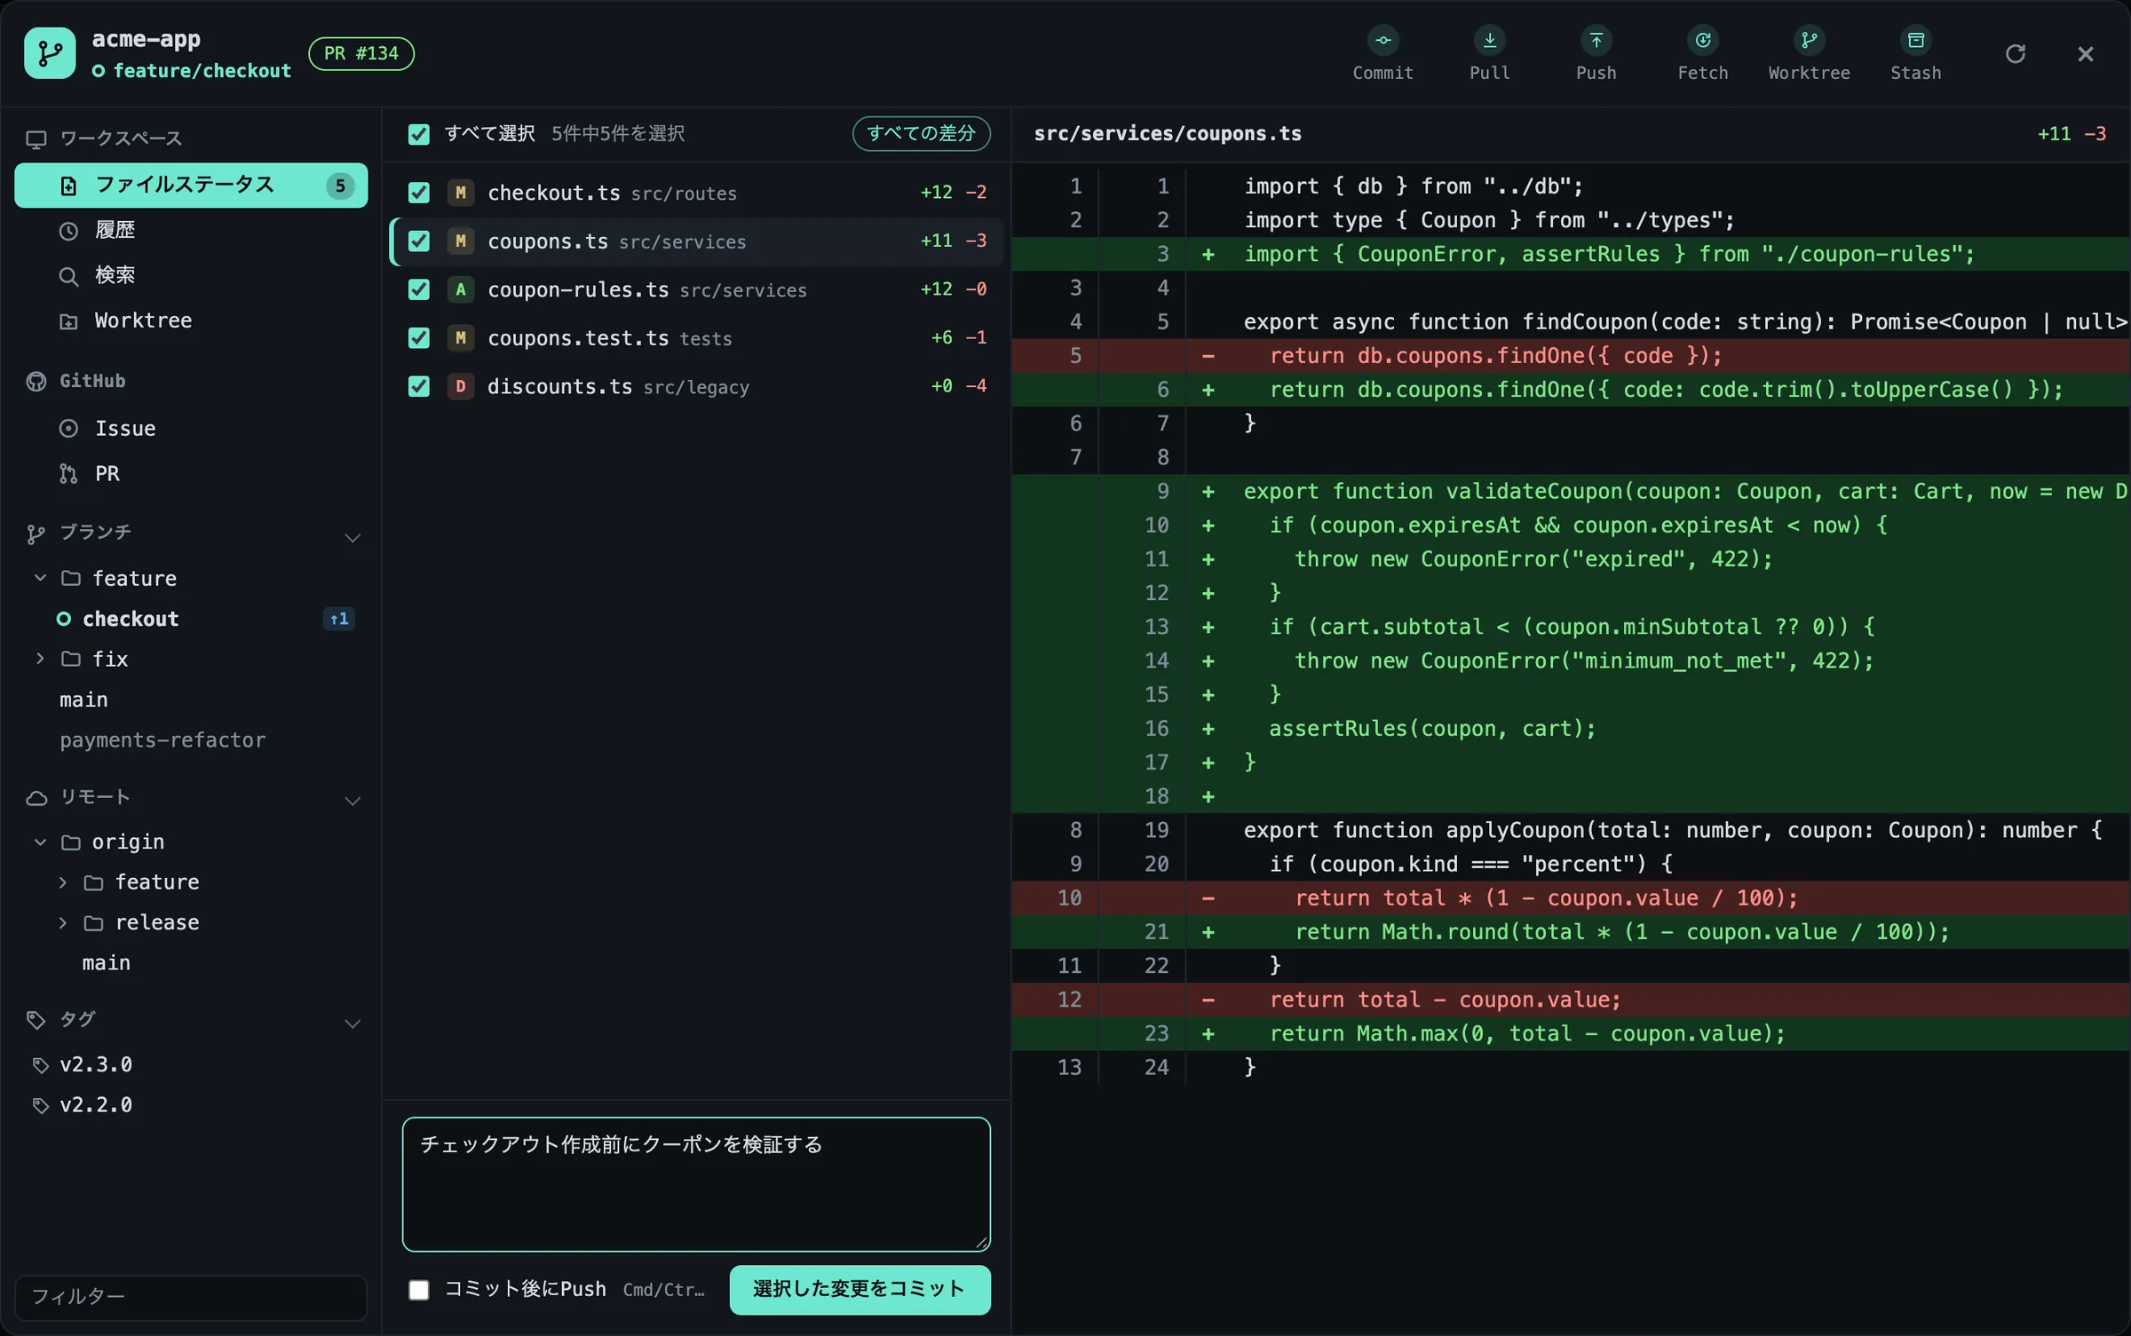Toggle すべて選択 checkbox
2131x1336 pixels.
tap(418, 134)
